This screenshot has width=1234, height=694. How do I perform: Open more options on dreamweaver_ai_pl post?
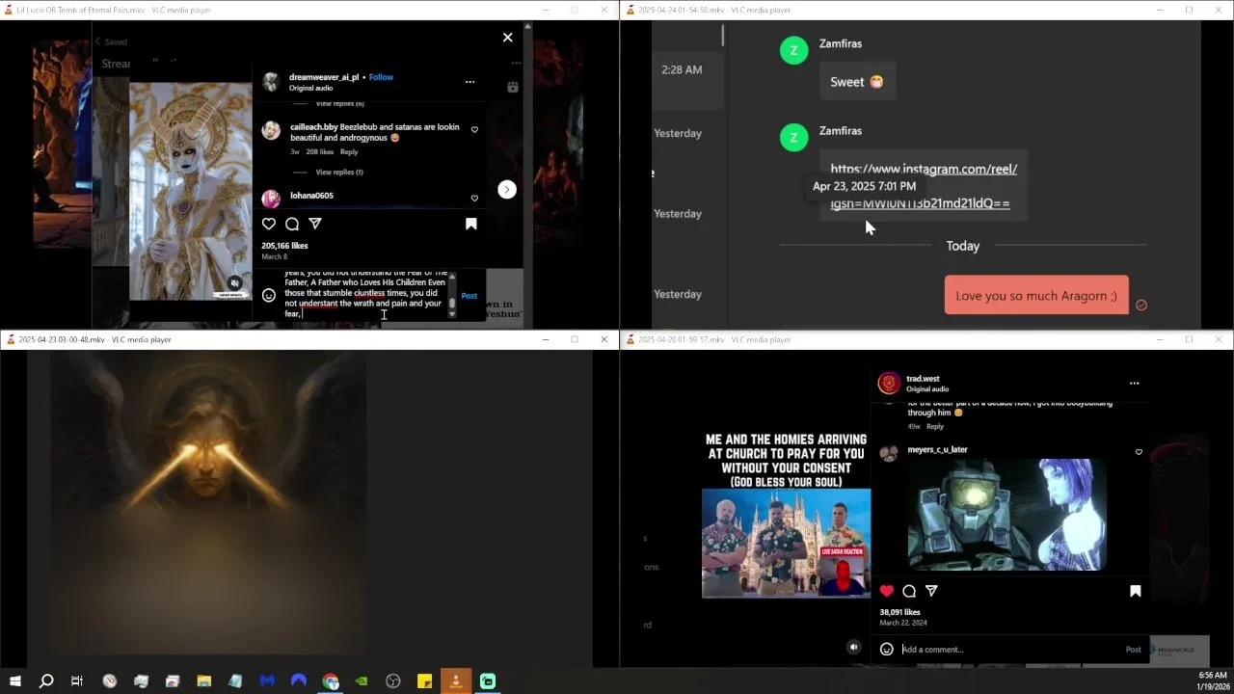pyautogui.click(x=469, y=82)
